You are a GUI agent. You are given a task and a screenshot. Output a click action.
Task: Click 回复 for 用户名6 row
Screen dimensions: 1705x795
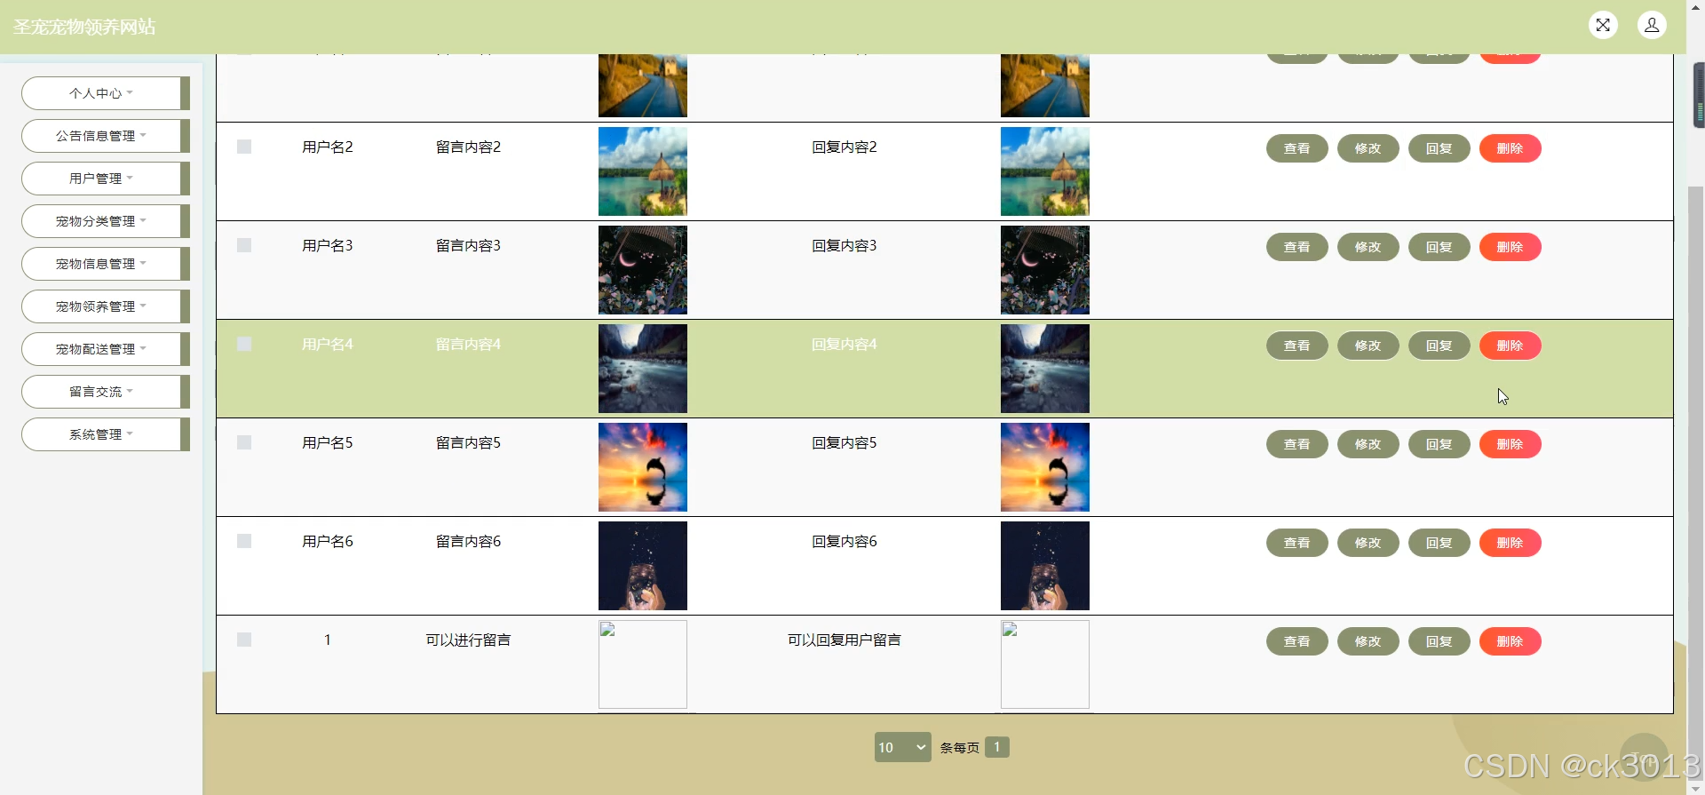click(1439, 543)
